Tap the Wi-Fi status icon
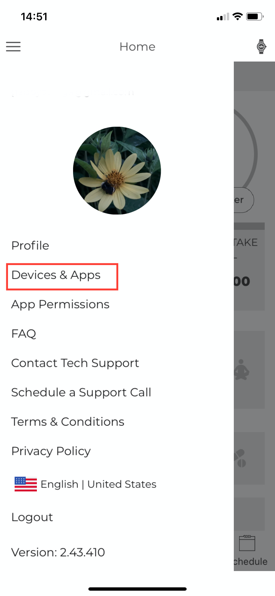 pos(237,16)
